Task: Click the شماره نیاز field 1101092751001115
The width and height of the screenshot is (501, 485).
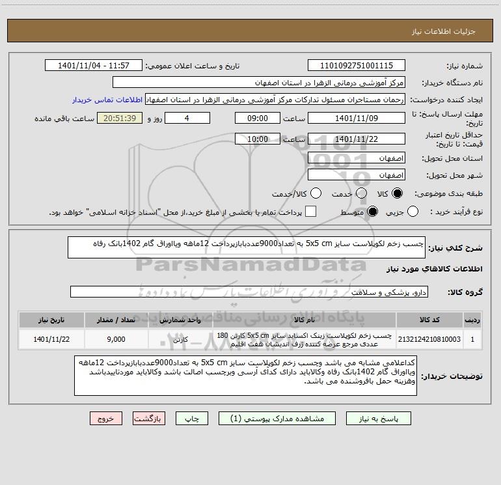Action: (x=357, y=65)
